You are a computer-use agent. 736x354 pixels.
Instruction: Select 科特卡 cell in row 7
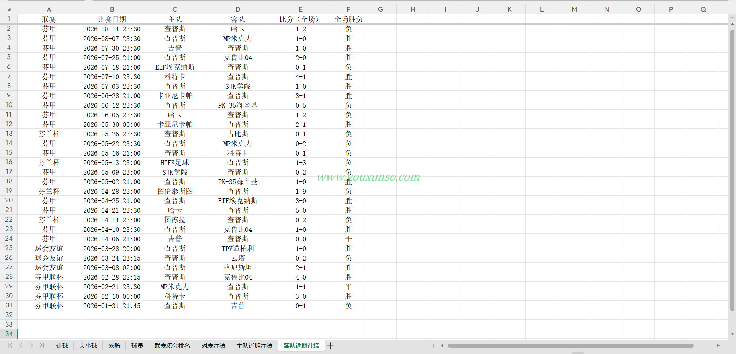(175, 77)
